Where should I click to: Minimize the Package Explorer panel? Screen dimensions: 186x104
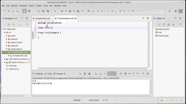pyautogui.click(x=22, y=18)
